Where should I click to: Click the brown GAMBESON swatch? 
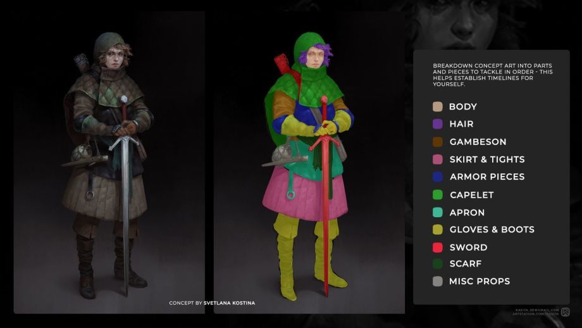click(x=438, y=142)
